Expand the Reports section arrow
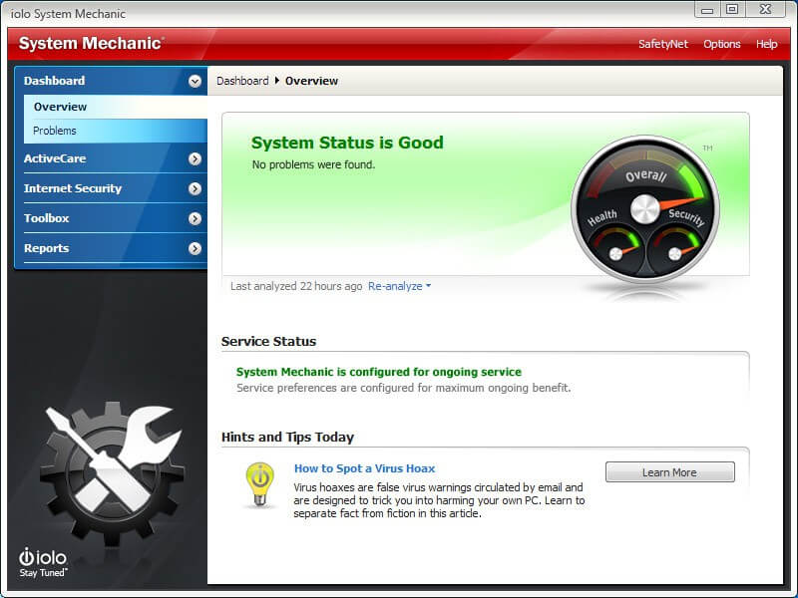The height and width of the screenshot is (598, 798). 195,248
